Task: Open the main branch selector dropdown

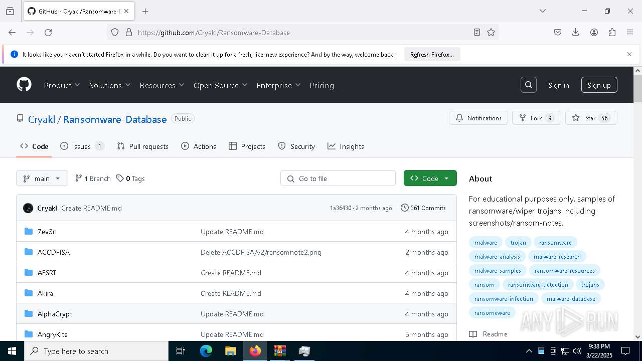Action: point(42,178)
